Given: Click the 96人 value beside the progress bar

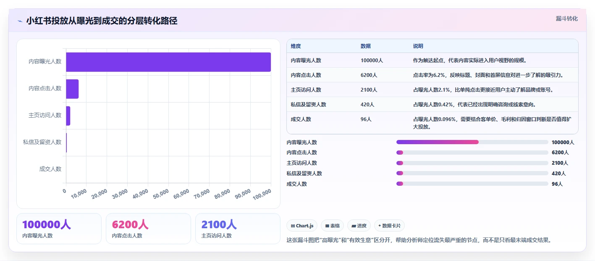Looking at the screenshot, I should 557,184.
